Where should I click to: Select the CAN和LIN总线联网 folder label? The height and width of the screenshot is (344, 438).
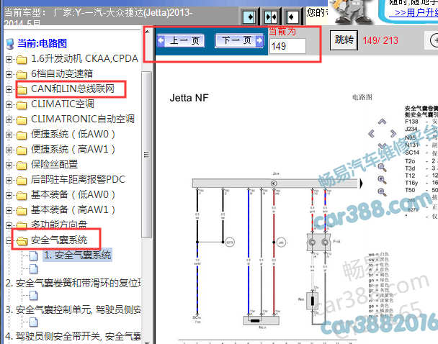point(73,89)
